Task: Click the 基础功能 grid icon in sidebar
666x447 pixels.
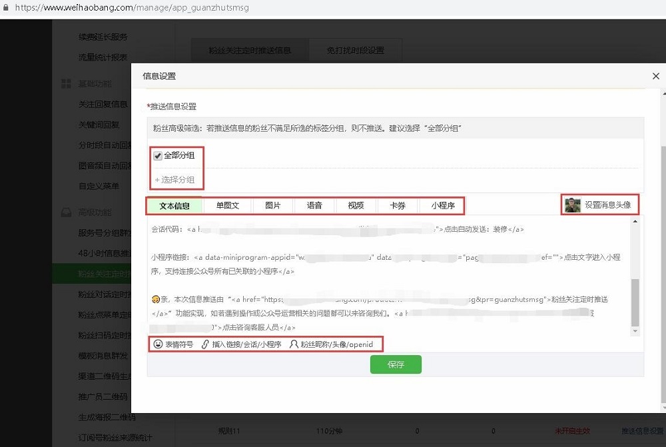Action: coord(66,84)
